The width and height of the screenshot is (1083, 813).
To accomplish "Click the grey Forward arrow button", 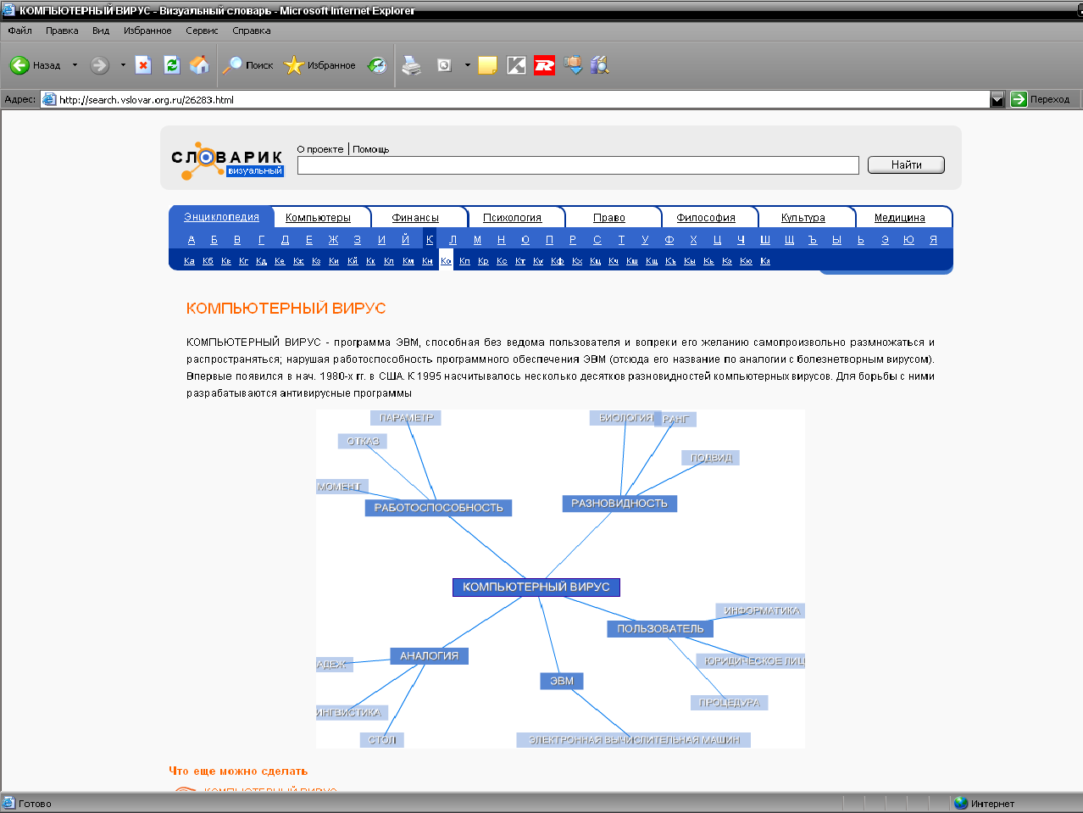I will tap(100, 65).
